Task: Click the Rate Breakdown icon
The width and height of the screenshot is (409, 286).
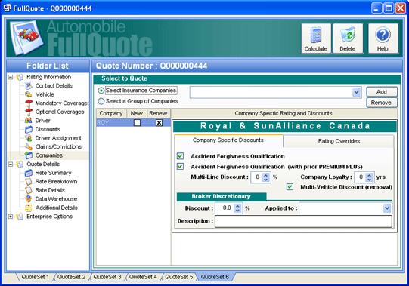Action: tap(29, 182)
